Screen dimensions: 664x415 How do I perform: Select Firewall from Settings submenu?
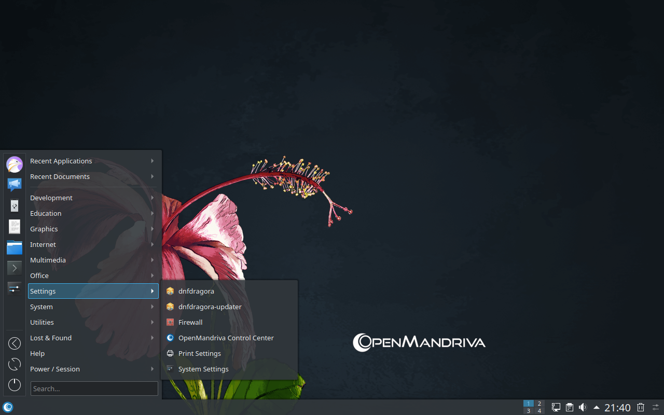point(190,322)
